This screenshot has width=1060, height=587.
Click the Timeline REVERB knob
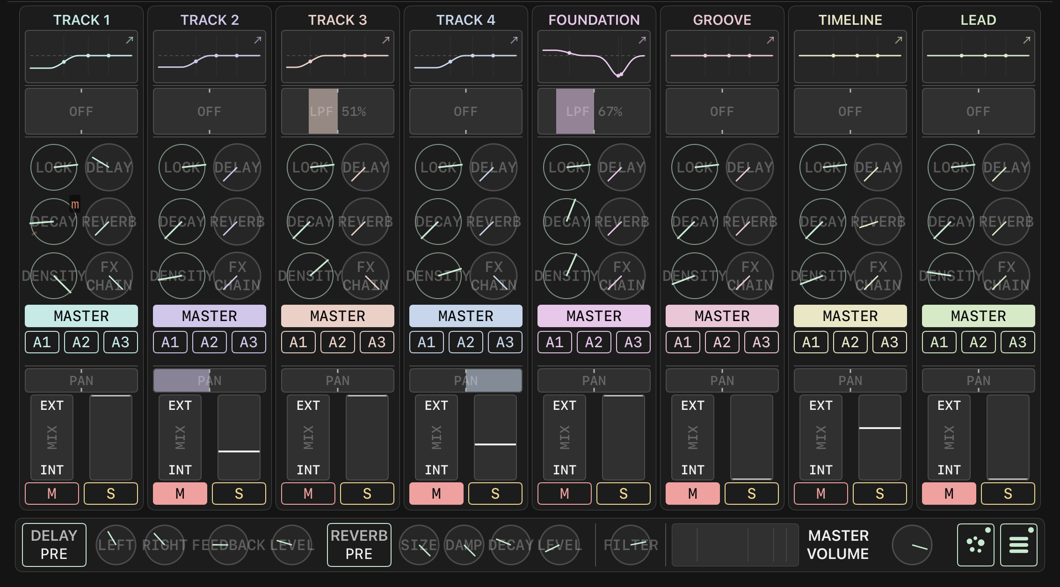pyautogui.click(x=878, y=222)
